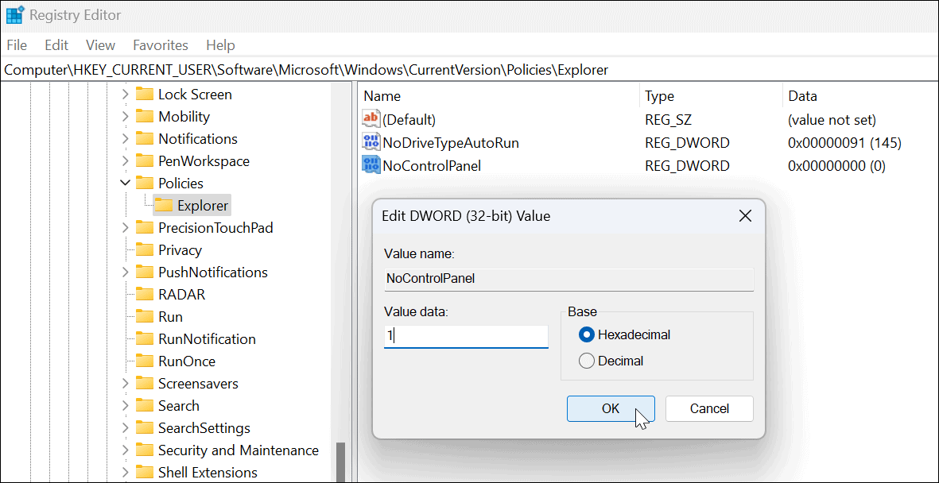Click the Registry Editor app icon in title bar
Viewport: 939px width, 483px height.
pos(14,15)
